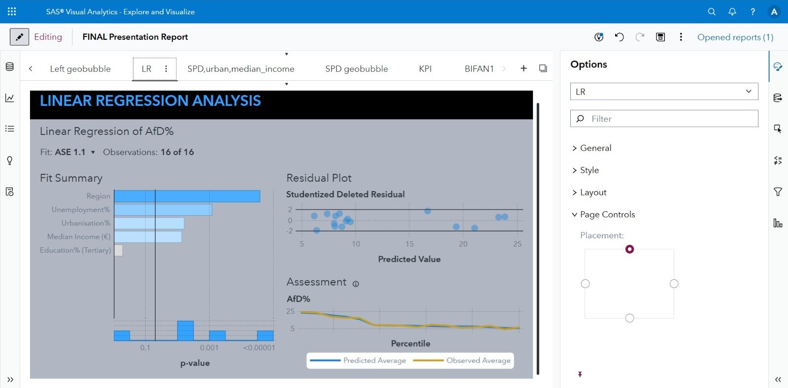Add a new page with plus icon
Screen dimensions: 788x388
[524, 68]
